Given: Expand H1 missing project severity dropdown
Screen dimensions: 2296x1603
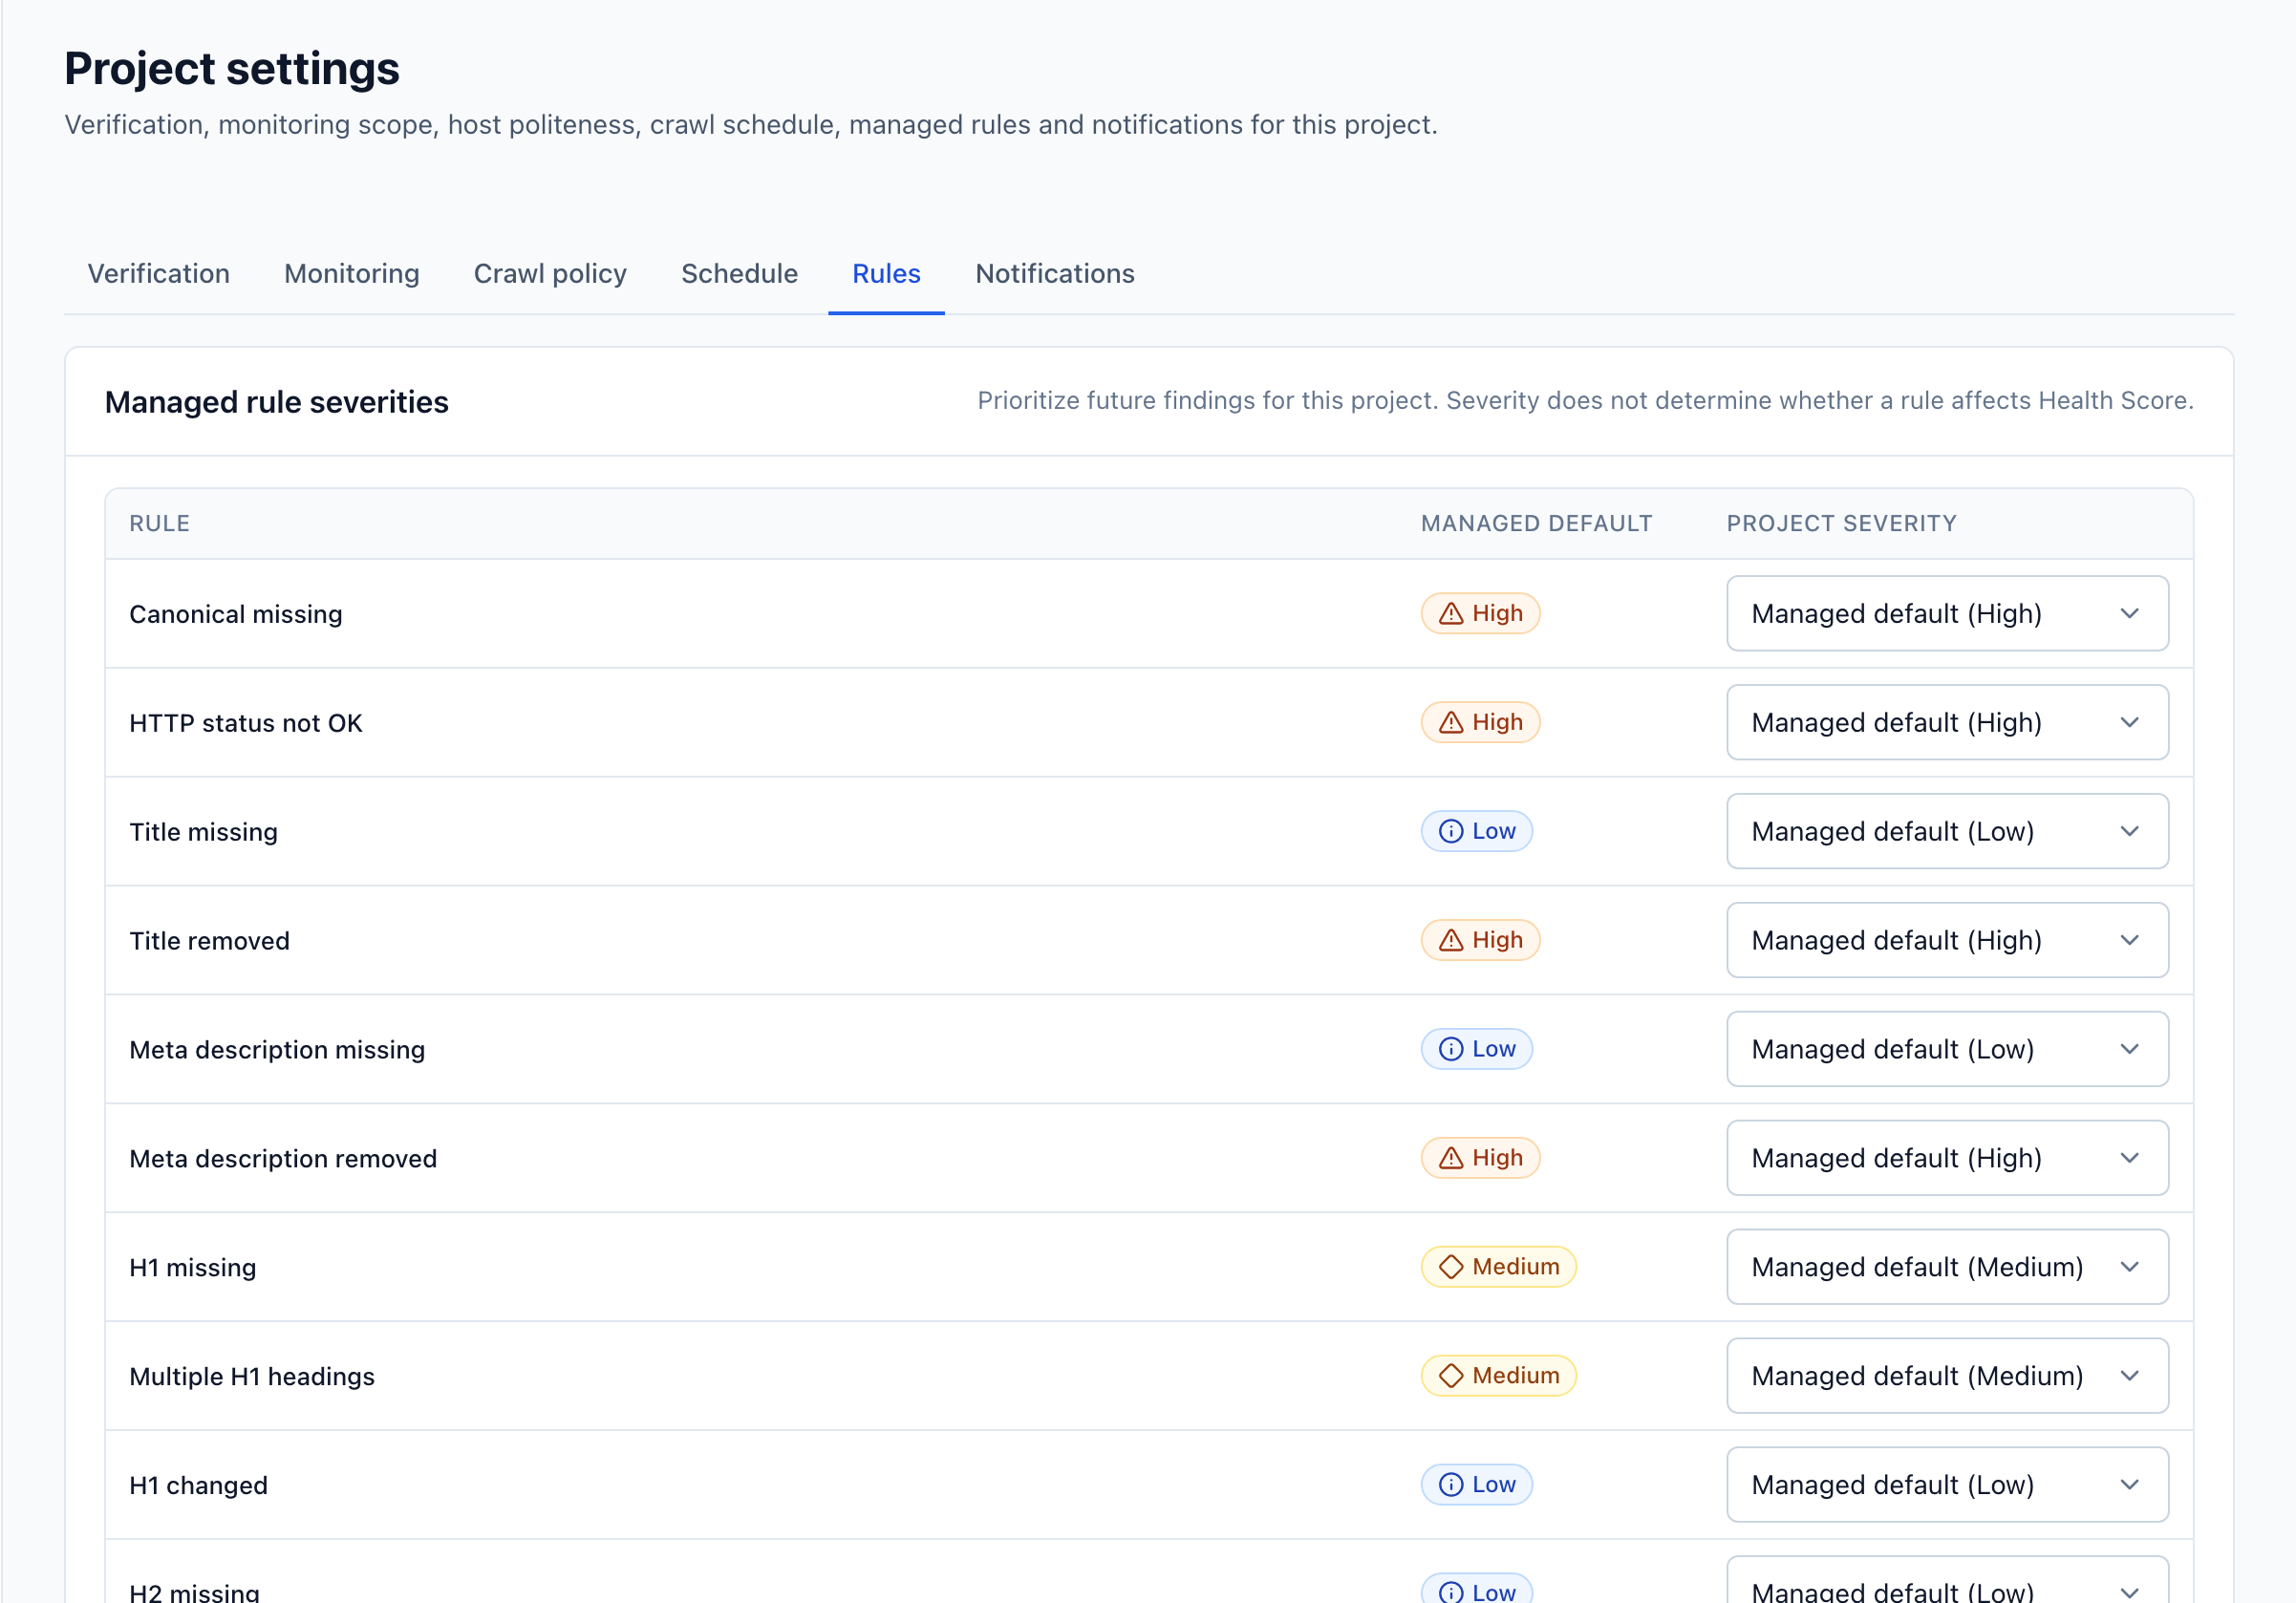Looking at the screenshot, I should (1947, 1267).
